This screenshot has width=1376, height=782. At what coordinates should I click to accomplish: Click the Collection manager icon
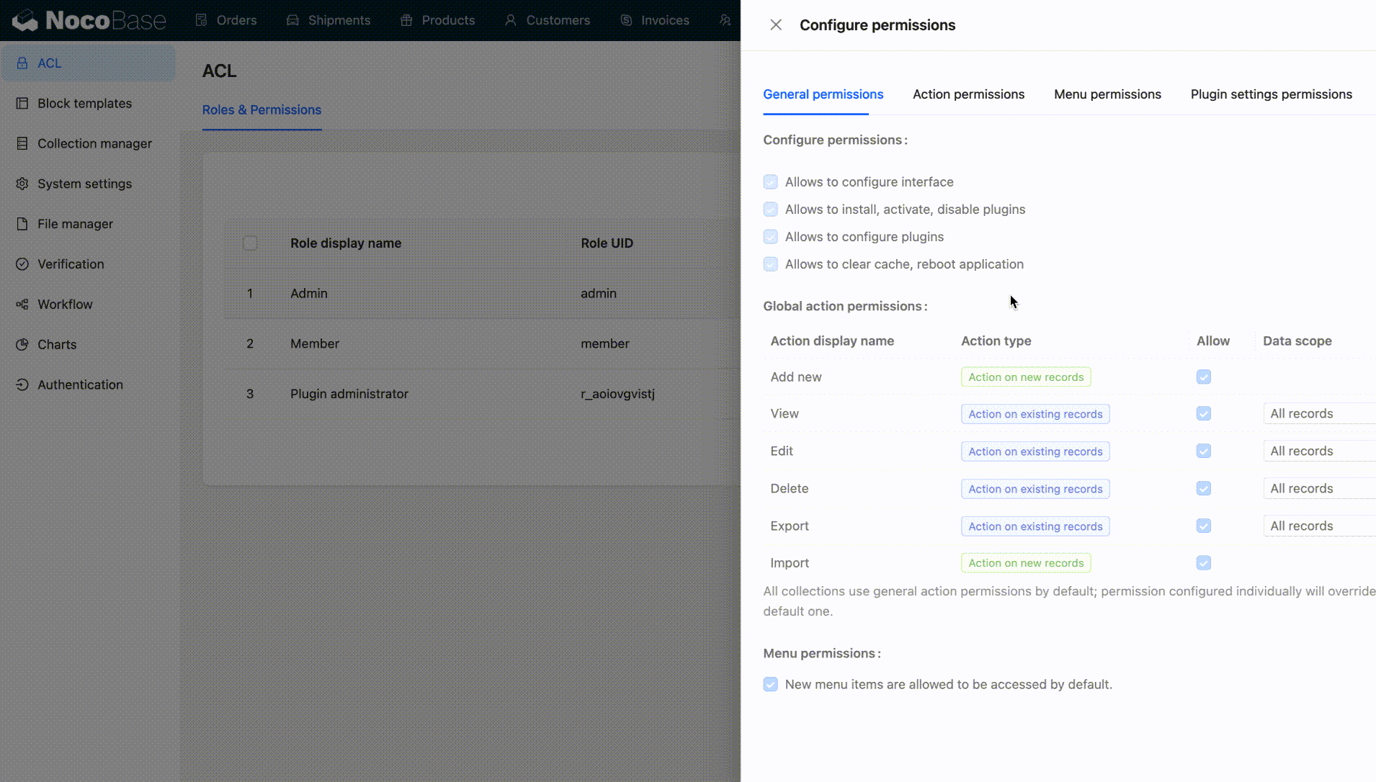tap(22, 144)
